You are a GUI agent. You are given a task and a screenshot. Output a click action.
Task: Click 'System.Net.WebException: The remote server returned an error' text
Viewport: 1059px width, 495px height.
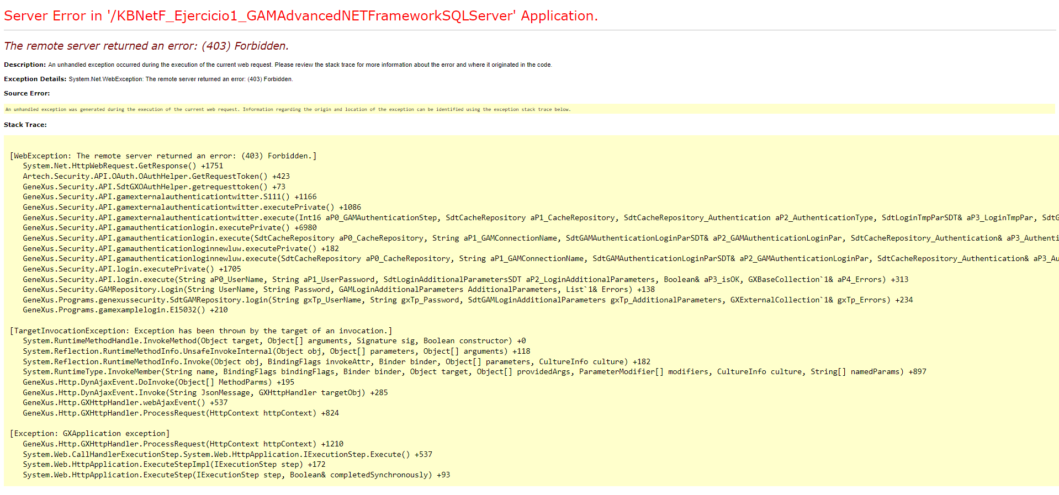[x=181, y=79]
